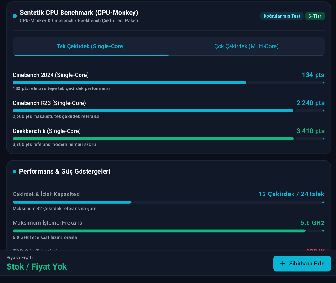
Task: Click '2,500 pts masaüstü tek çekirdek referansı'
Action: tap(56, 116)
